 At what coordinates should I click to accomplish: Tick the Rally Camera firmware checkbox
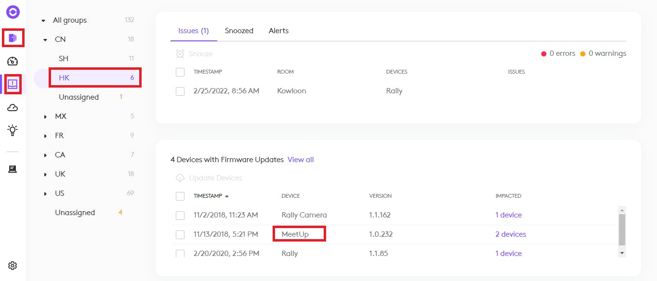point(180,215)
